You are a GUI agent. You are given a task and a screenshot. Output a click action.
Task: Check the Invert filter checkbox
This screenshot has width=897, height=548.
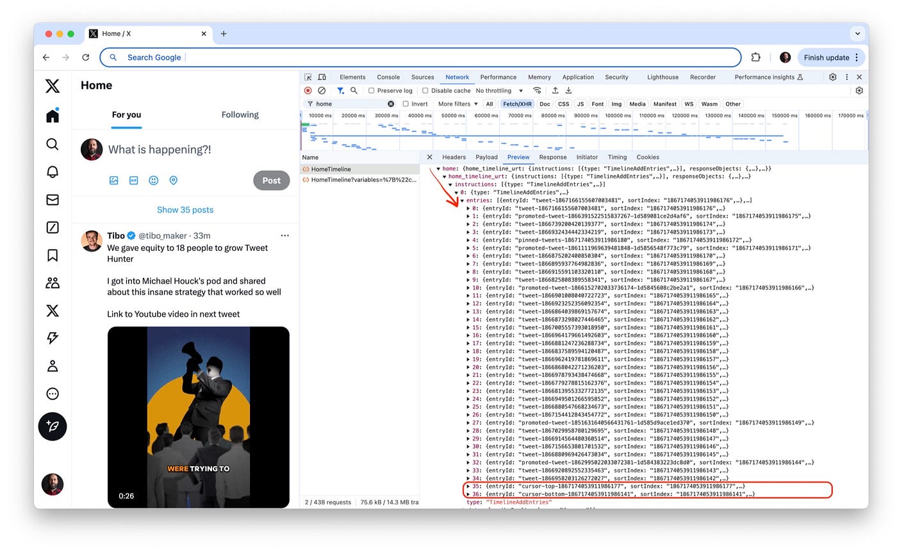pyautogui.click(x=406, y=104)
